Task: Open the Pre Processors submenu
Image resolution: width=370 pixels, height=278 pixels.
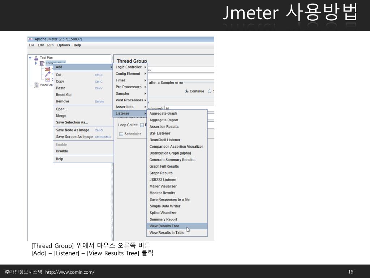Action: tap(130, 87)
